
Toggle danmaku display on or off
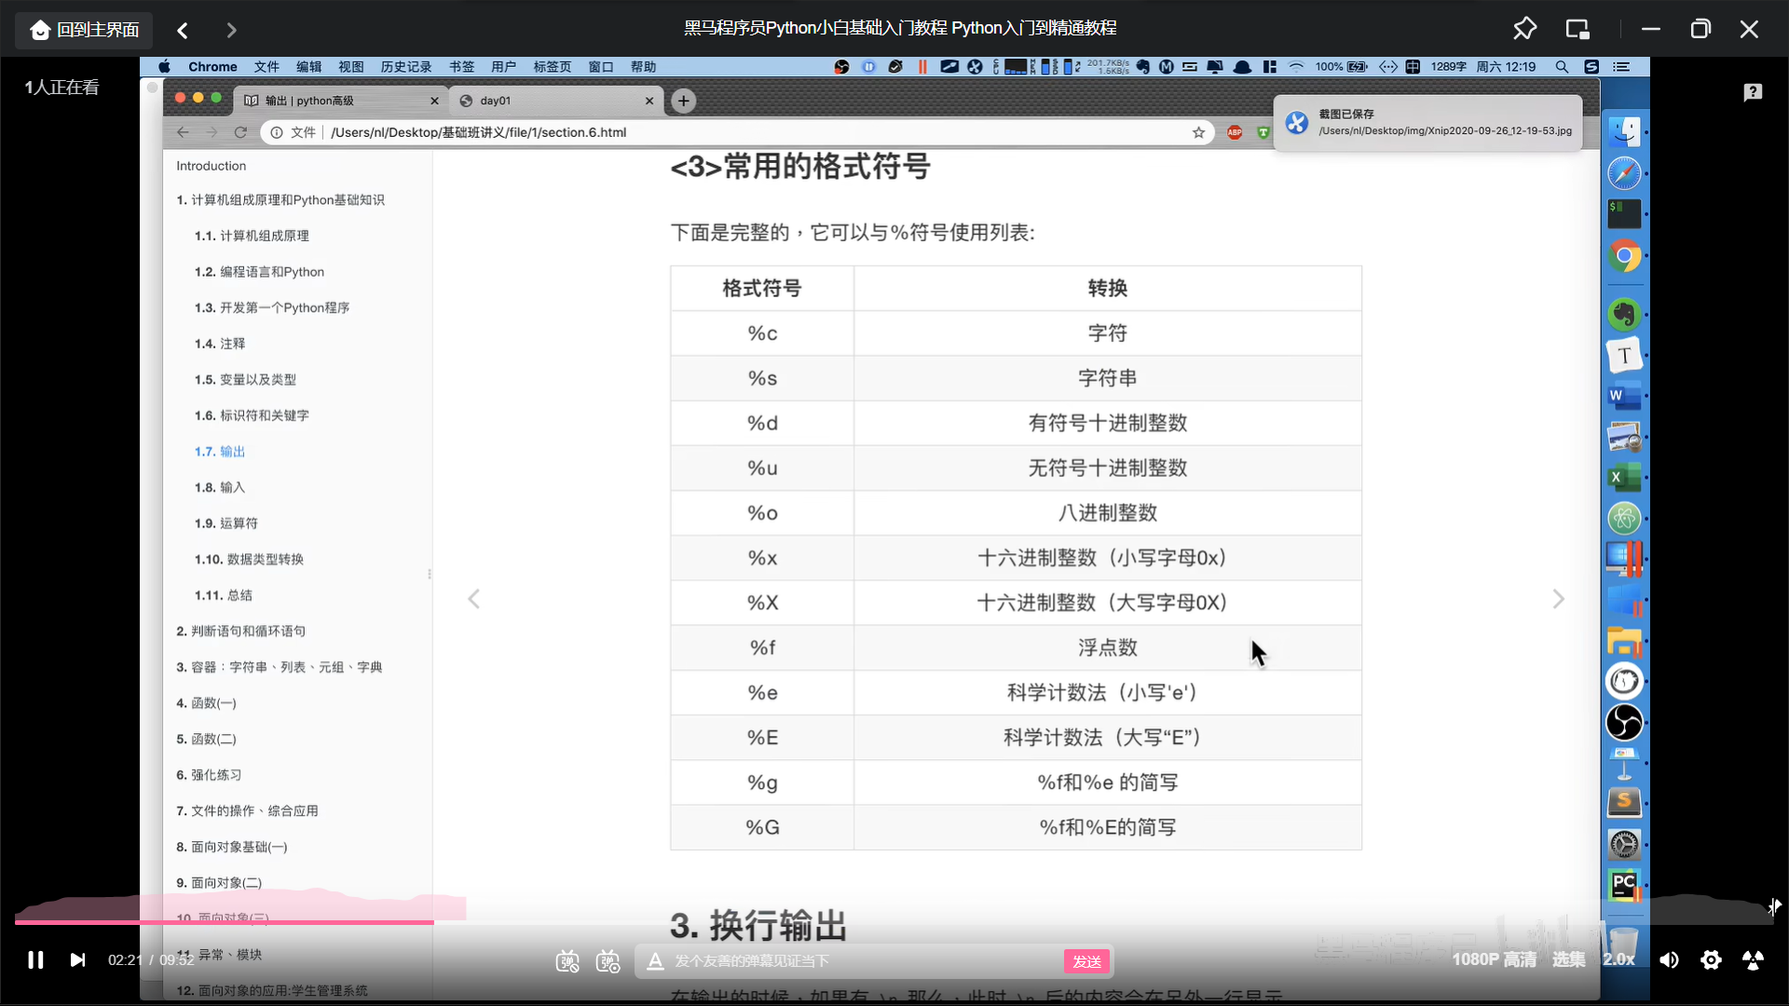[x=567, y=960]
